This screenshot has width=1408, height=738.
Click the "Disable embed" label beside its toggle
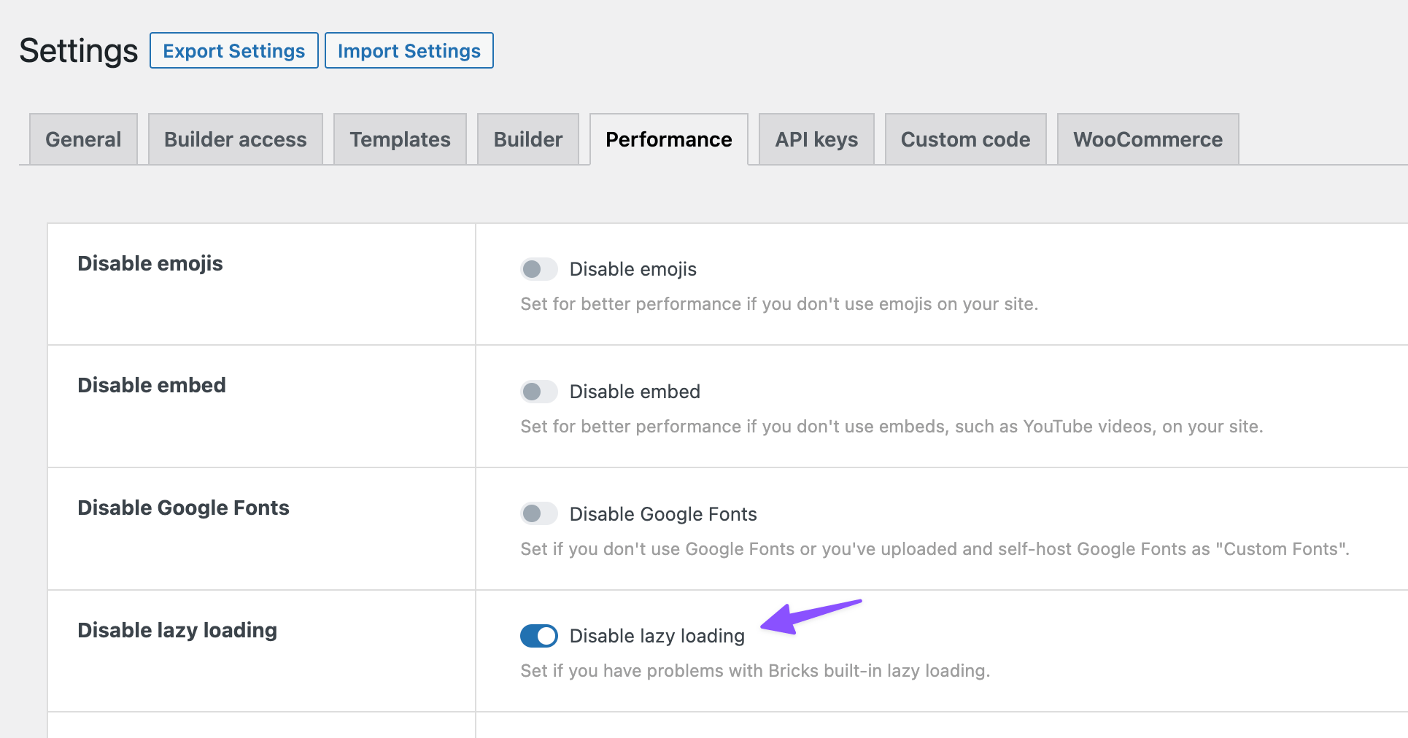pyautogui.click(x=635, y=392)
